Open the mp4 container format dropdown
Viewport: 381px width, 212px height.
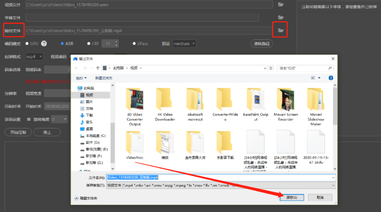click(34, 57)
